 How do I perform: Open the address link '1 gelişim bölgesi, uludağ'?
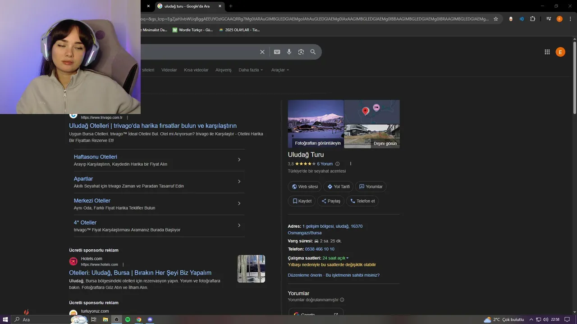[x=332, y=226]
